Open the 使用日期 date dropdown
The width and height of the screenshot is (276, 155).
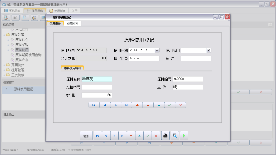point(157,50)
